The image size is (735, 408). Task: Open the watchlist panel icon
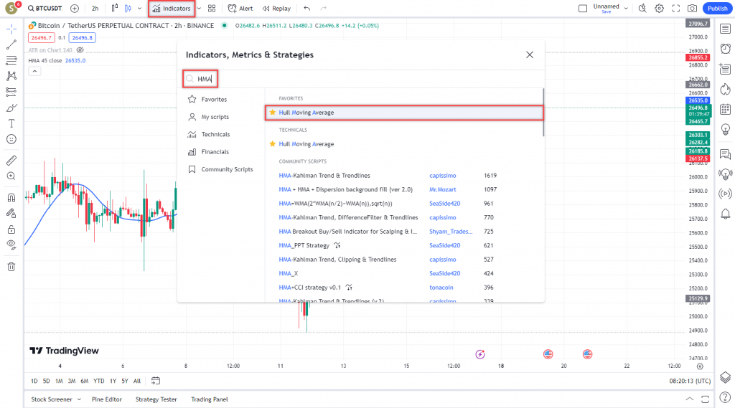[725, 29]
